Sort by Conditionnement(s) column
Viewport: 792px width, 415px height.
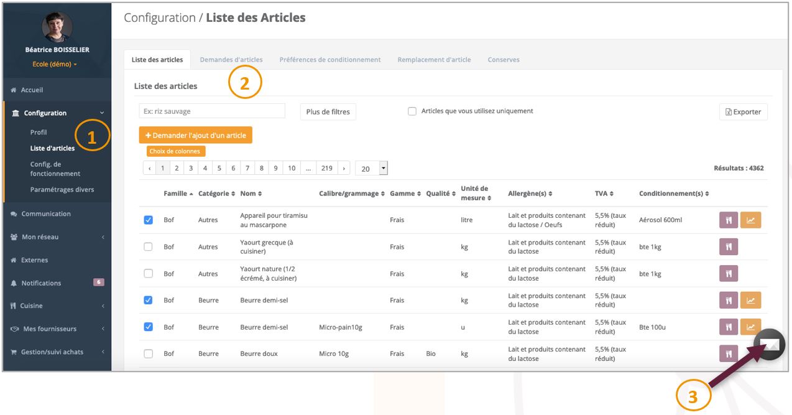(674, 194)
